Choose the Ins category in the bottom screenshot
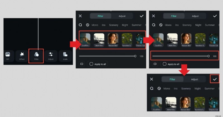 pos(176,88)
